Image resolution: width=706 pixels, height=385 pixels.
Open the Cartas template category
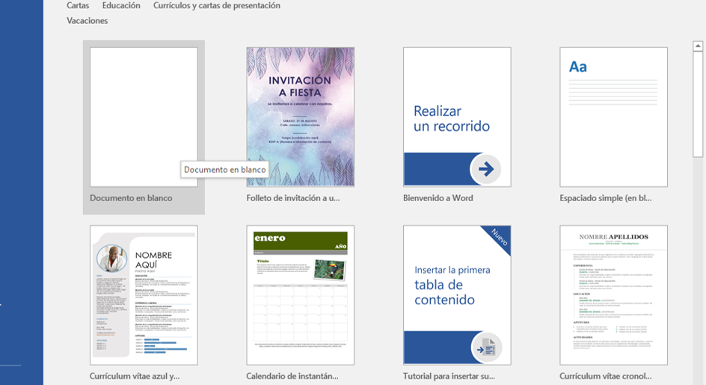click(78, 5)
